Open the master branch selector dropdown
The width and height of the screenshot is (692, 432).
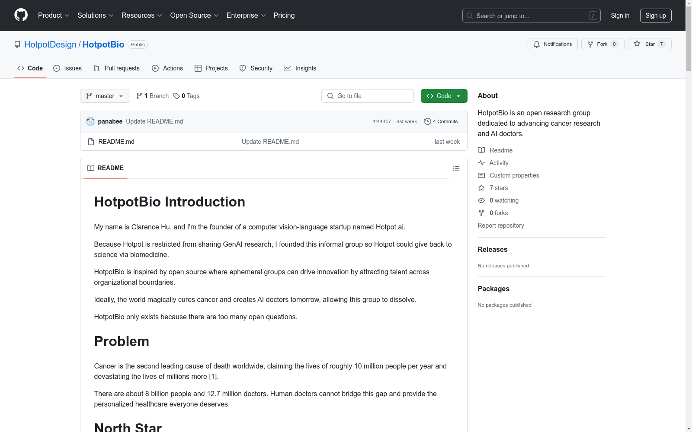(105, 96)
